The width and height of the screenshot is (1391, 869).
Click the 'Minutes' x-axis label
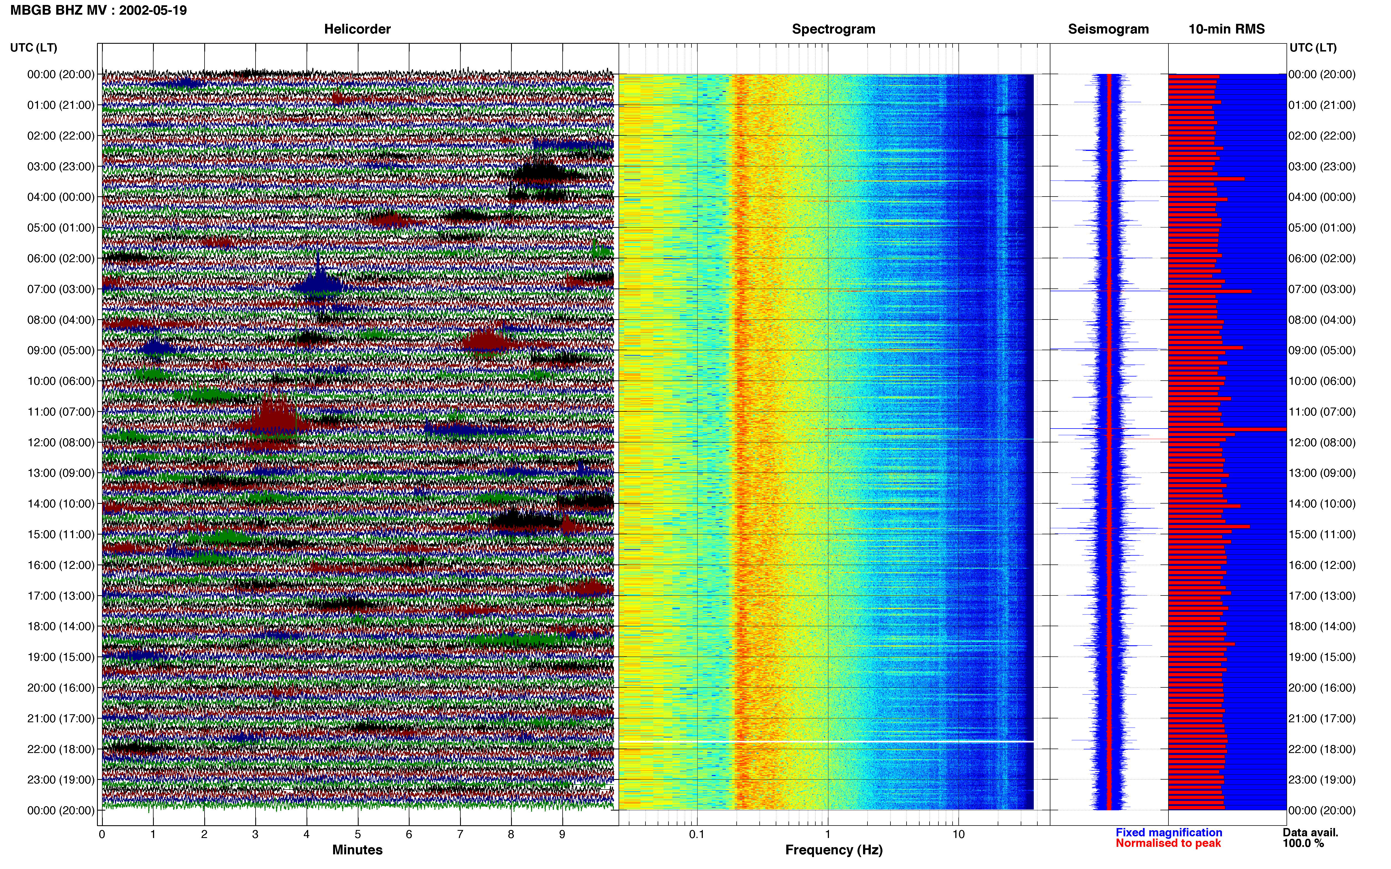click(x=357, y=849)
